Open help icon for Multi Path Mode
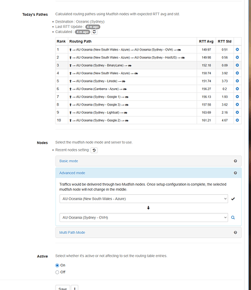 pyautogui.click(x=235, y=233)
